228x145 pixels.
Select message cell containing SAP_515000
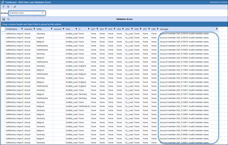point(189,118)
